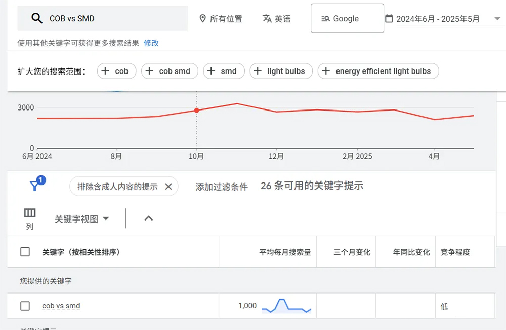The image size is (506, 330).
Task: Click plus icon on cob smd chip
Action: click(149, 71)
